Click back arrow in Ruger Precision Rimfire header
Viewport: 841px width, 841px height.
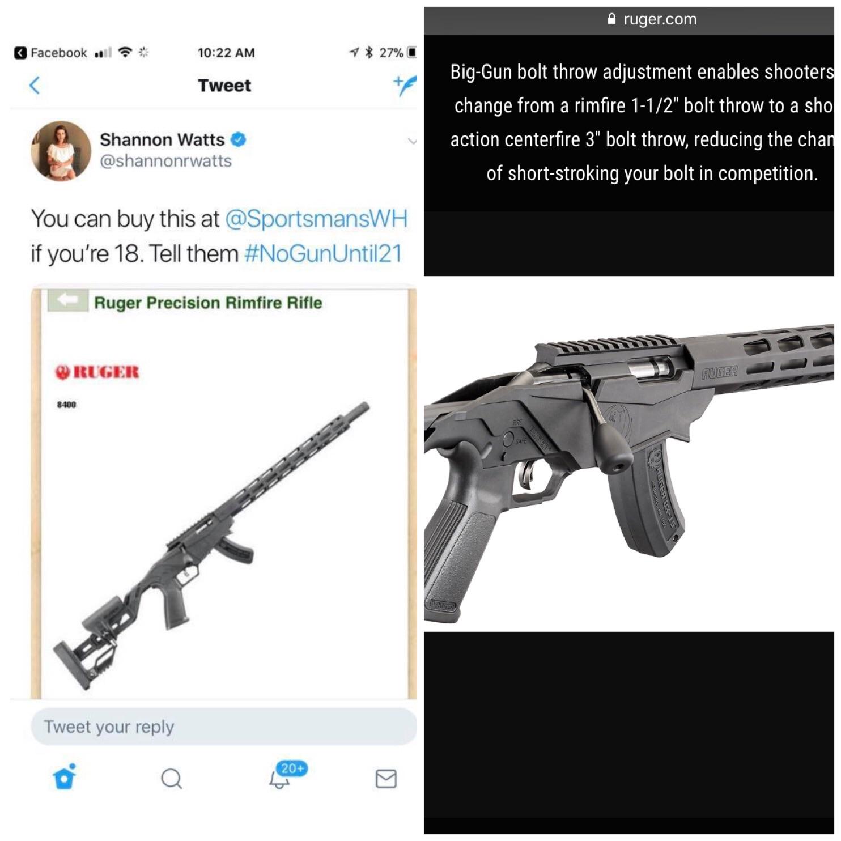tap(68, 300)
